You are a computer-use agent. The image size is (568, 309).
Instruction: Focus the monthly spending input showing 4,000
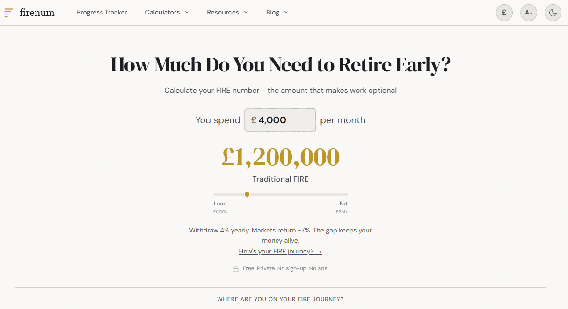point(284,120)
